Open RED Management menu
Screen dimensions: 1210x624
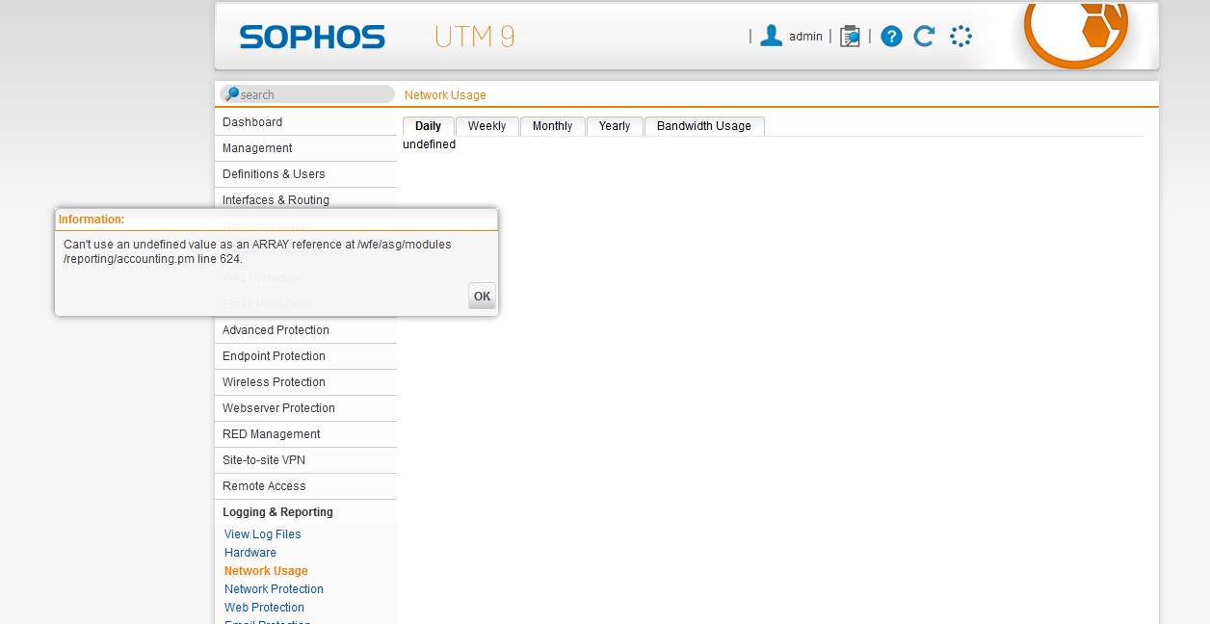[x=305, y=434]
